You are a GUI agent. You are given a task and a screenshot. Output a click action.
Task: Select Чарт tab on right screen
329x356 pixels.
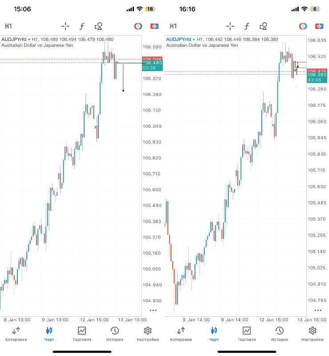[214, 333]
